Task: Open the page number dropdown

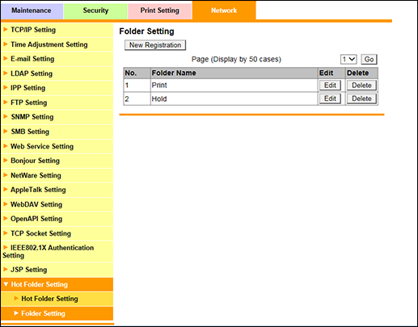Action: tap(348, 59)
